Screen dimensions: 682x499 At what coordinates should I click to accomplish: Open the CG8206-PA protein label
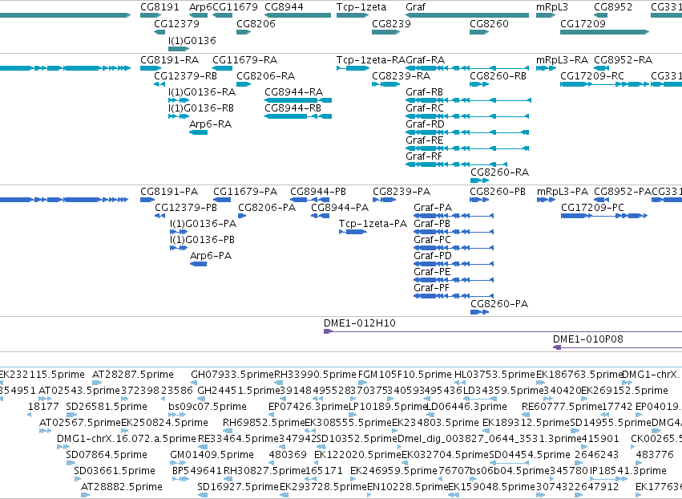[267, 207]
